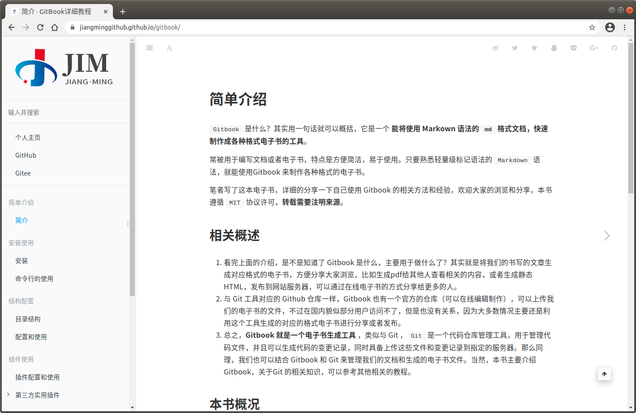Go to next page chevron

(607, 236)
